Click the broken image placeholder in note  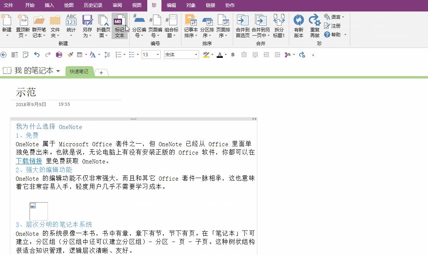pos(39,211)
